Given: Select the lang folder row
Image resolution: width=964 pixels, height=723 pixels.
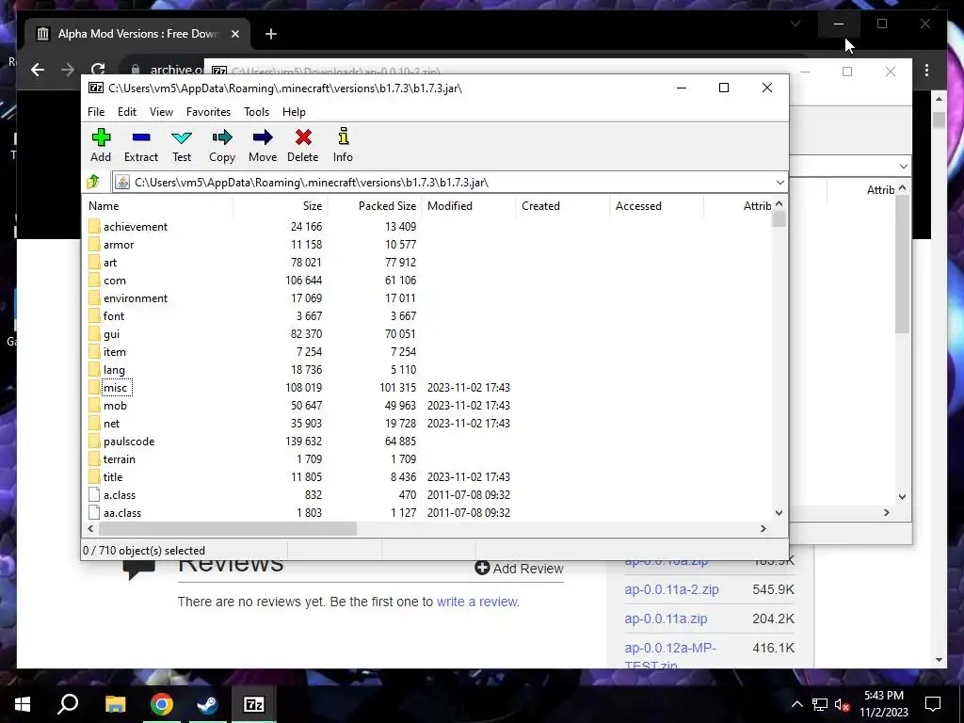Looking at the screenshot, I should [426, 369].
